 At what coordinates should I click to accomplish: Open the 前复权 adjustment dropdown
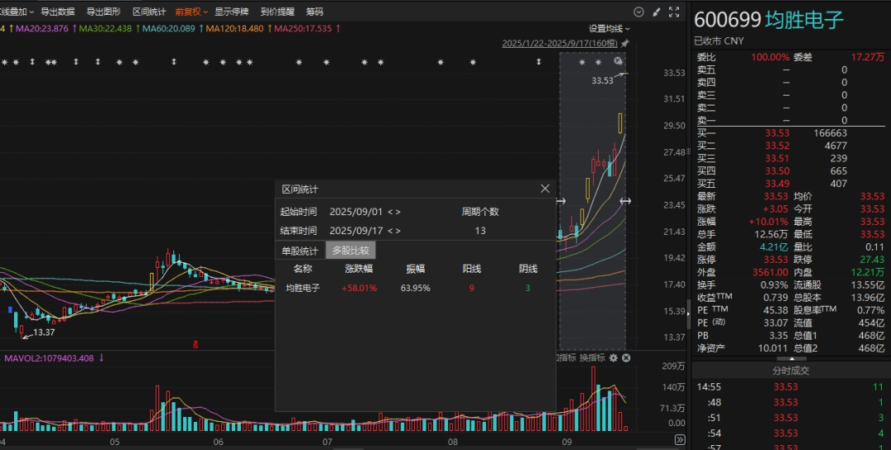point(190,12)
